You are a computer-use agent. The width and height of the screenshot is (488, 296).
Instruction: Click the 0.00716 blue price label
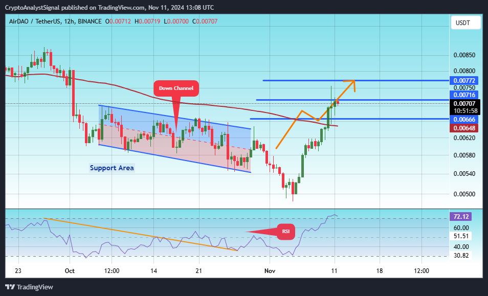464,95
